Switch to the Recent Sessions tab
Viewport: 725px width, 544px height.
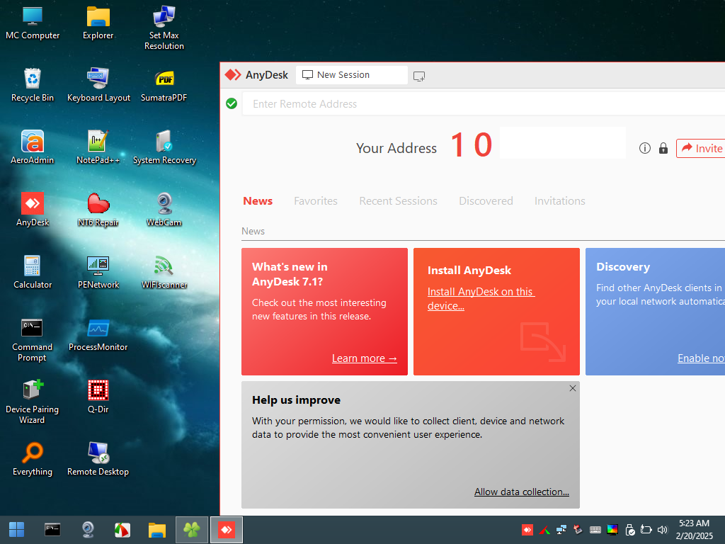[x=398, y=200]
